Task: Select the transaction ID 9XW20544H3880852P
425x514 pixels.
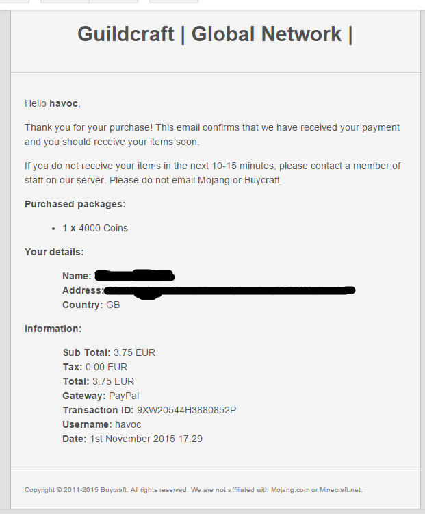Action: tap(186, 410)
